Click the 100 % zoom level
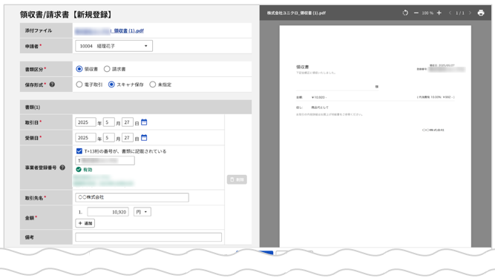Screen dimensions: 495x278 (x=427, y=13)
